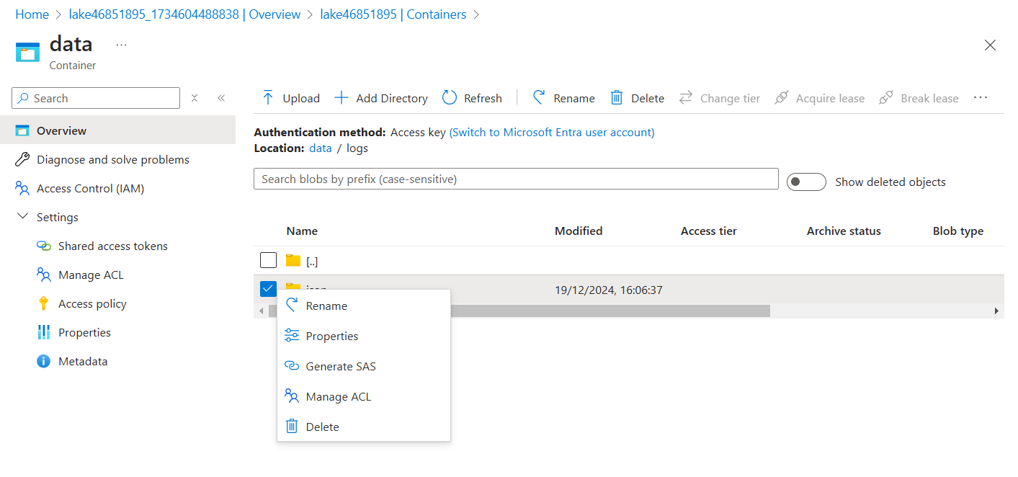1018x477 pixels.
Task: Open Diagnose and solve problems
Action: pos(112,160)
